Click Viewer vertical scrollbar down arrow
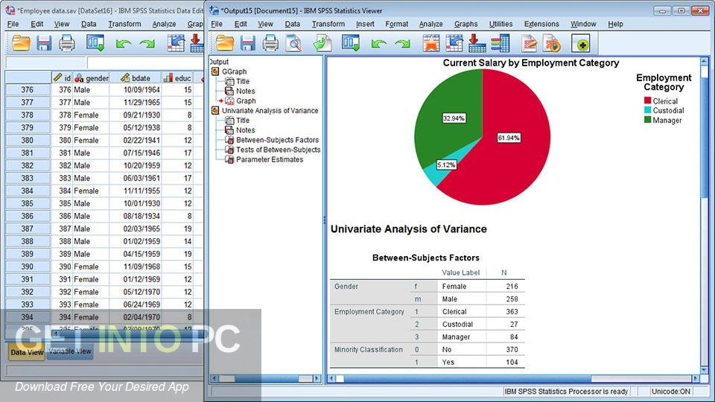 coord(704,370)
